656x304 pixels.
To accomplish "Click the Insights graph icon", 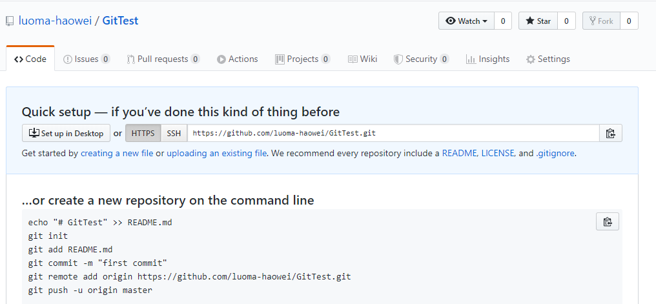I will pos(471,59).
